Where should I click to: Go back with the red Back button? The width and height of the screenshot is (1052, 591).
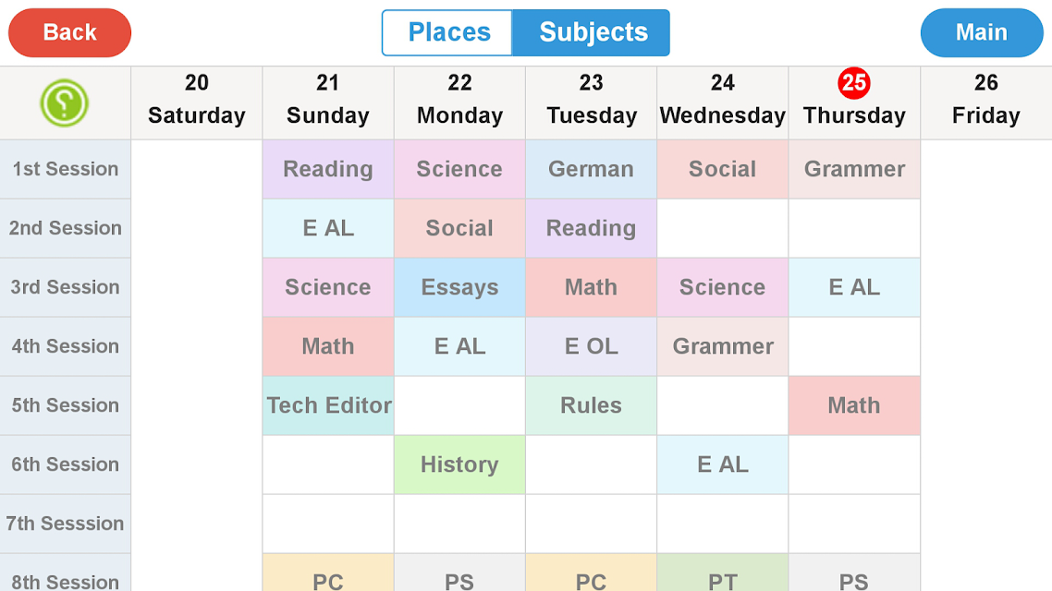(x=69, y=32)
